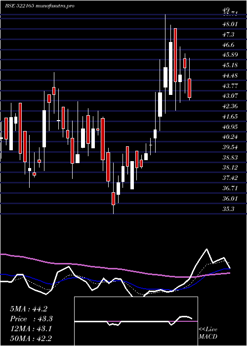Click the 39.54 price axis label
Screen dimensions: 247x346
230,147
